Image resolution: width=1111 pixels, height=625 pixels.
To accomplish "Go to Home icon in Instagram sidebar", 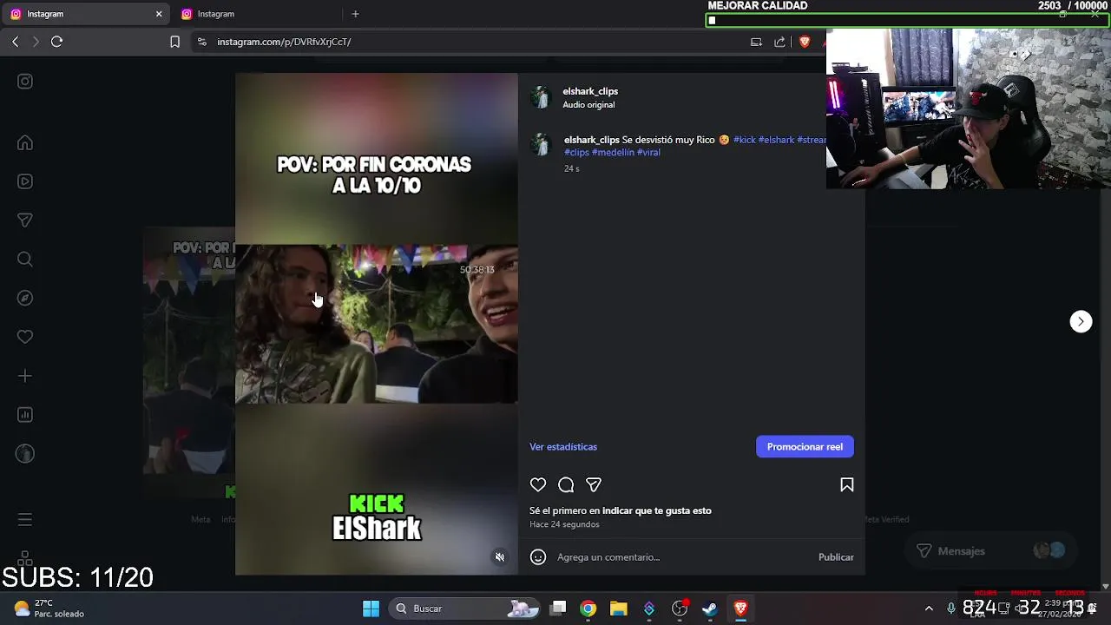I will 25,143.
